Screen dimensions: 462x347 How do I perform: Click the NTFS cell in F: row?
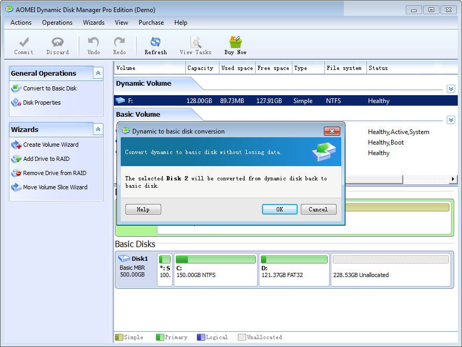(x=333, y=100)
